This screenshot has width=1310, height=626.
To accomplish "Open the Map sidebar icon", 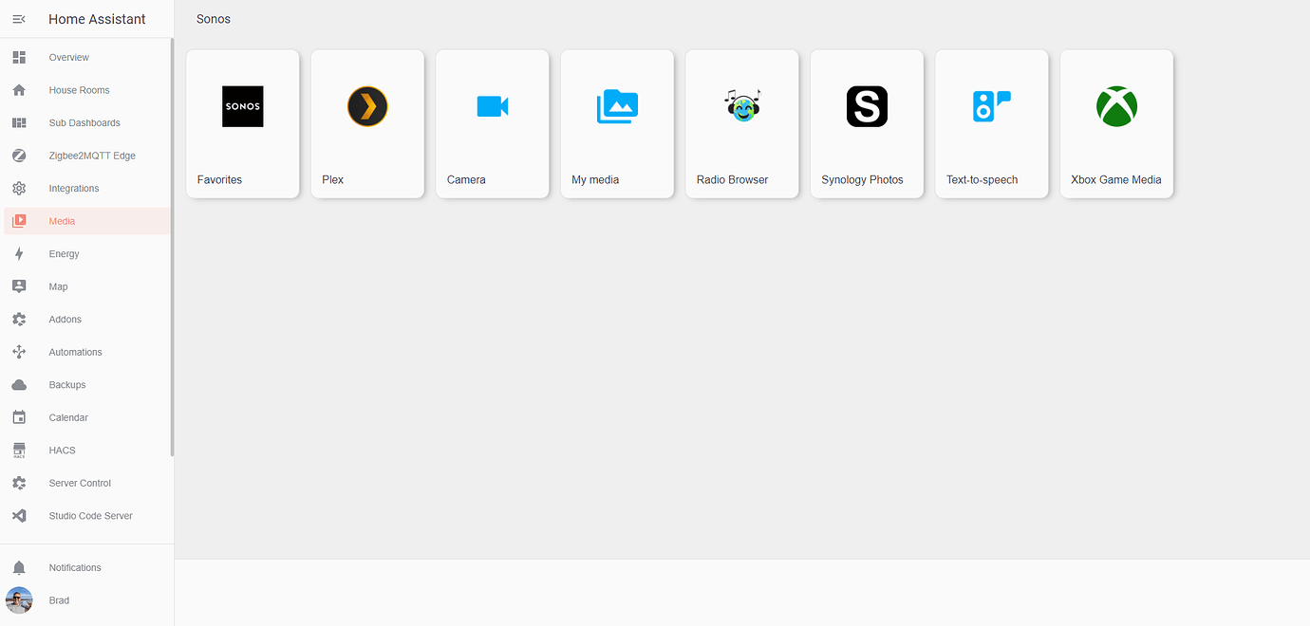I will point(19,285).
